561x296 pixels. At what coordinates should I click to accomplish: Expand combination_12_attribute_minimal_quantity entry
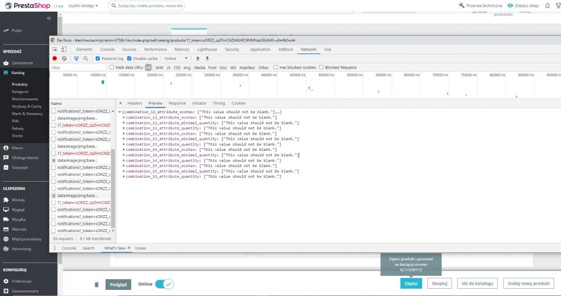tap(124, 123)
